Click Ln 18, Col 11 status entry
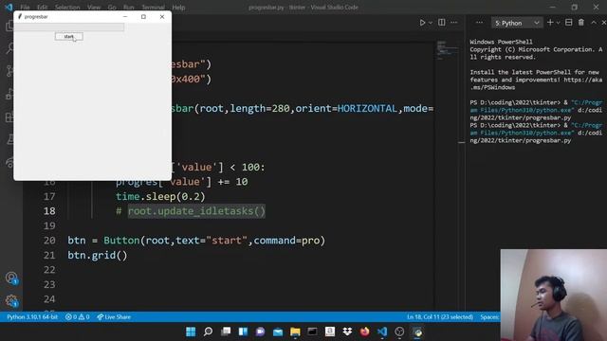Image resolution: width=607 pixels, height=341 pixels. click(x=440, y=317)
